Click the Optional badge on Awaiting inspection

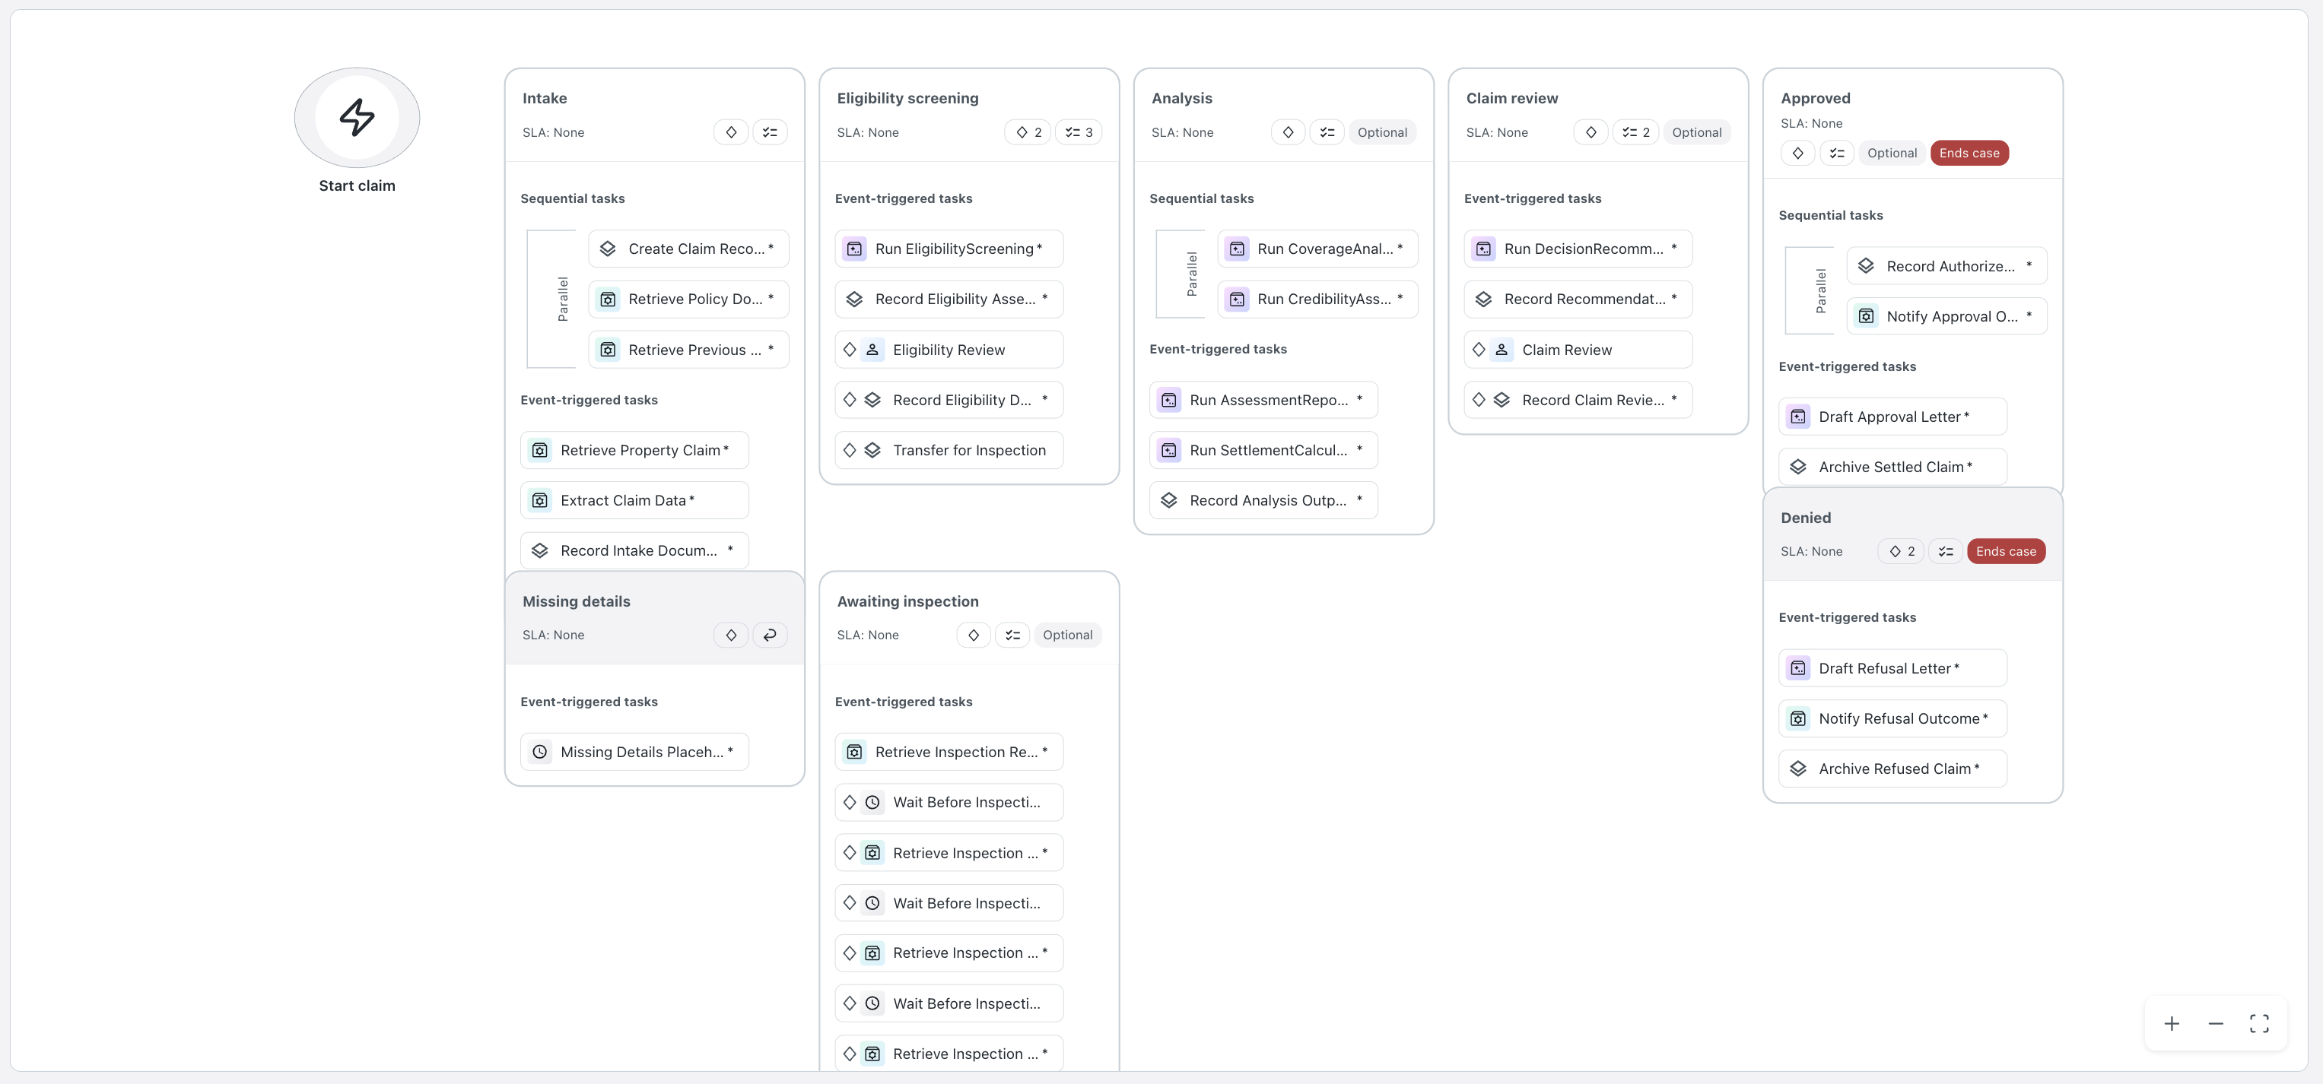(x=1068, y=636)
